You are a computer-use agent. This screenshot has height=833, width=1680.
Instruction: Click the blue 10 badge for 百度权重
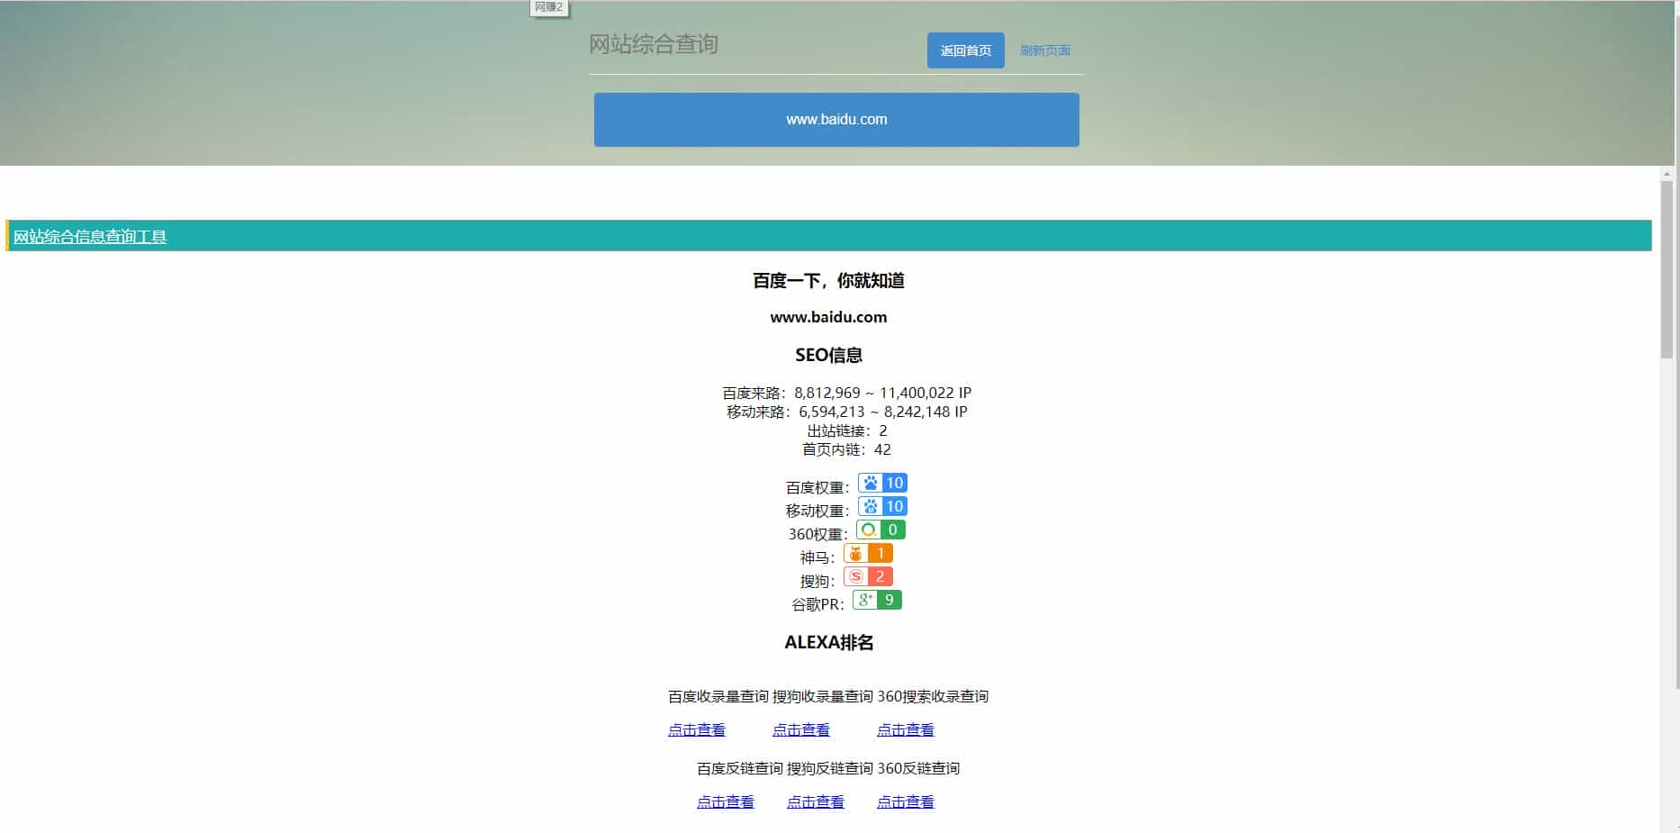[893, 483]
